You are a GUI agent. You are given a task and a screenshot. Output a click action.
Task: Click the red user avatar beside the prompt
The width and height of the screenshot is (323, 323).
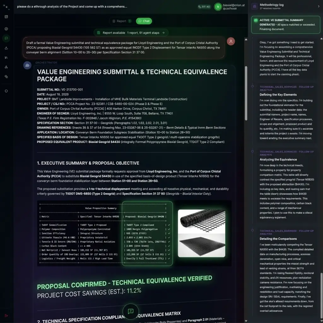pyautogui.click(x=231, y=41)
